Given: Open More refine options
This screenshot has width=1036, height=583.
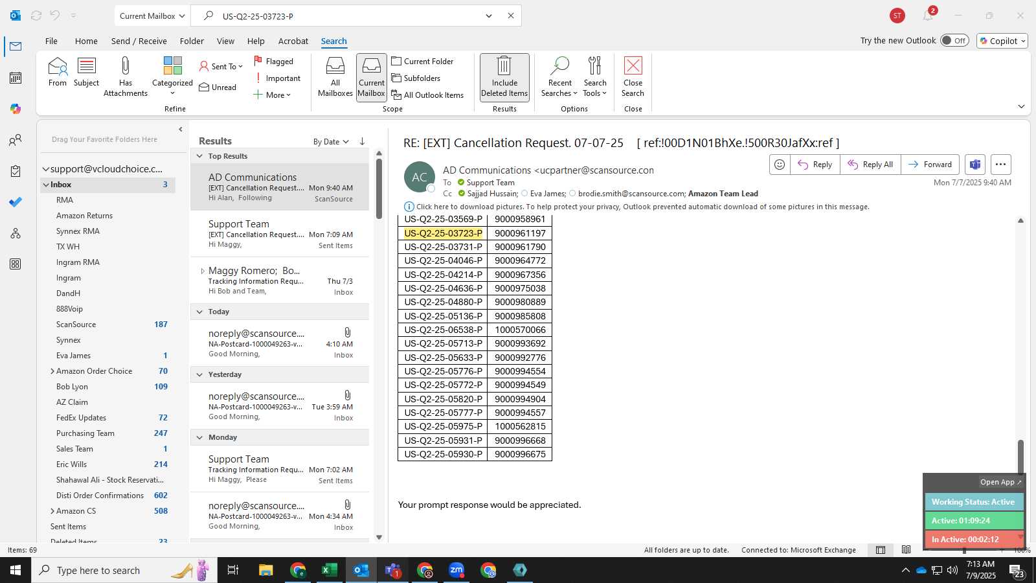Looking at the screenshot, I should click(272, 95).
